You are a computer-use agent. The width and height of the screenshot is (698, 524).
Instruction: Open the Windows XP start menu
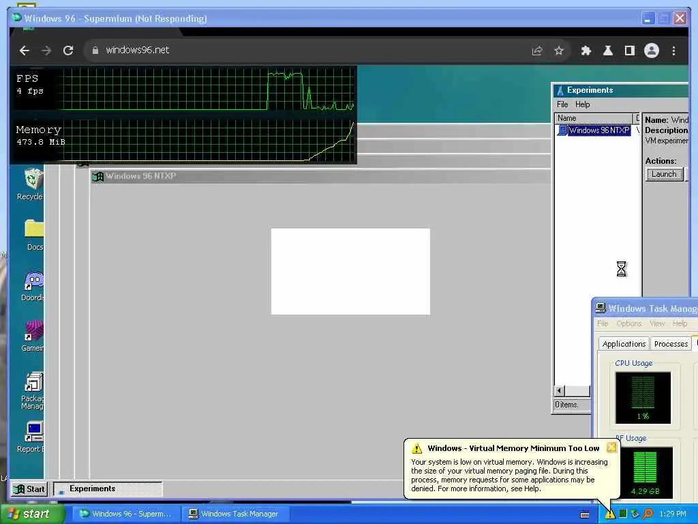point(32,514)
